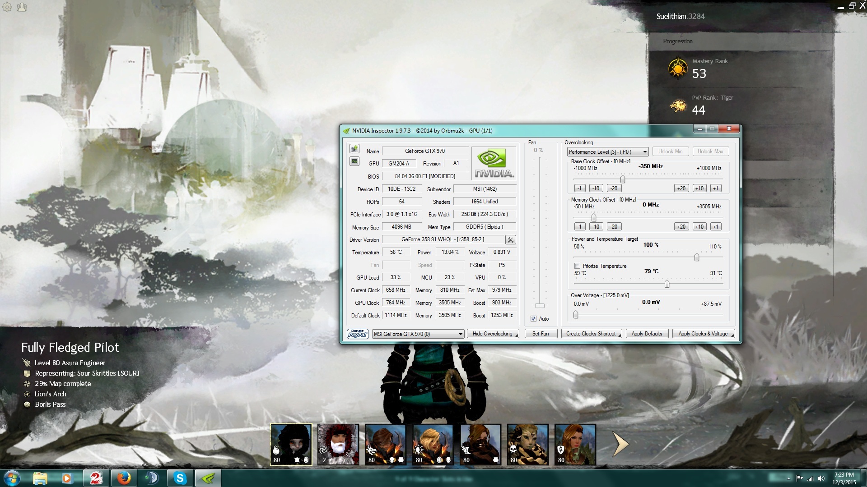Click the power target slider handle
This screenshot has width=867, height=487.
[697, 257]
